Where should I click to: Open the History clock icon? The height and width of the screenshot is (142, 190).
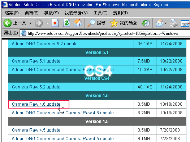pyautogui.click(x=146, y=23)
